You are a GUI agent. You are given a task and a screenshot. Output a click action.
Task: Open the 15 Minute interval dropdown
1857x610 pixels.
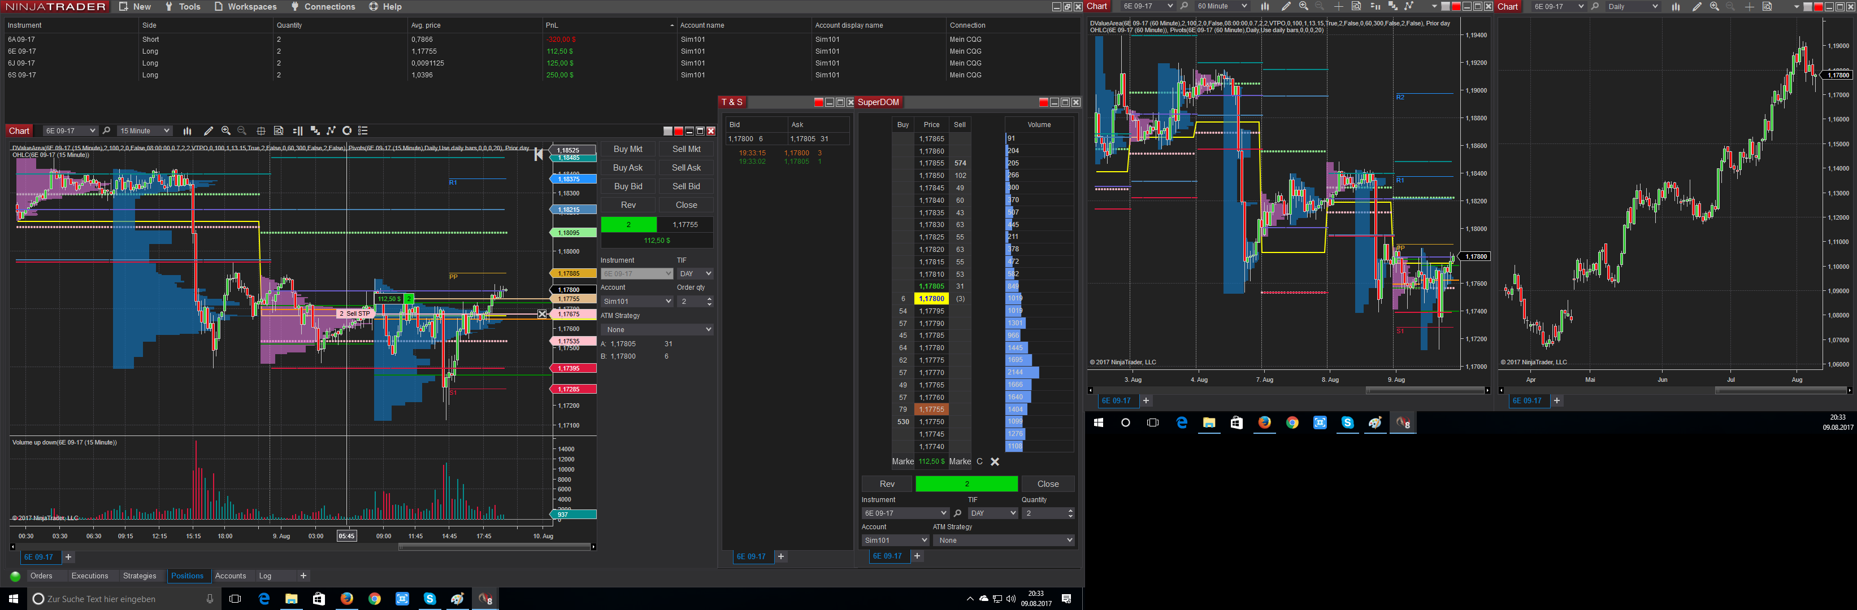pyautogui.click(x=145, y=131)
